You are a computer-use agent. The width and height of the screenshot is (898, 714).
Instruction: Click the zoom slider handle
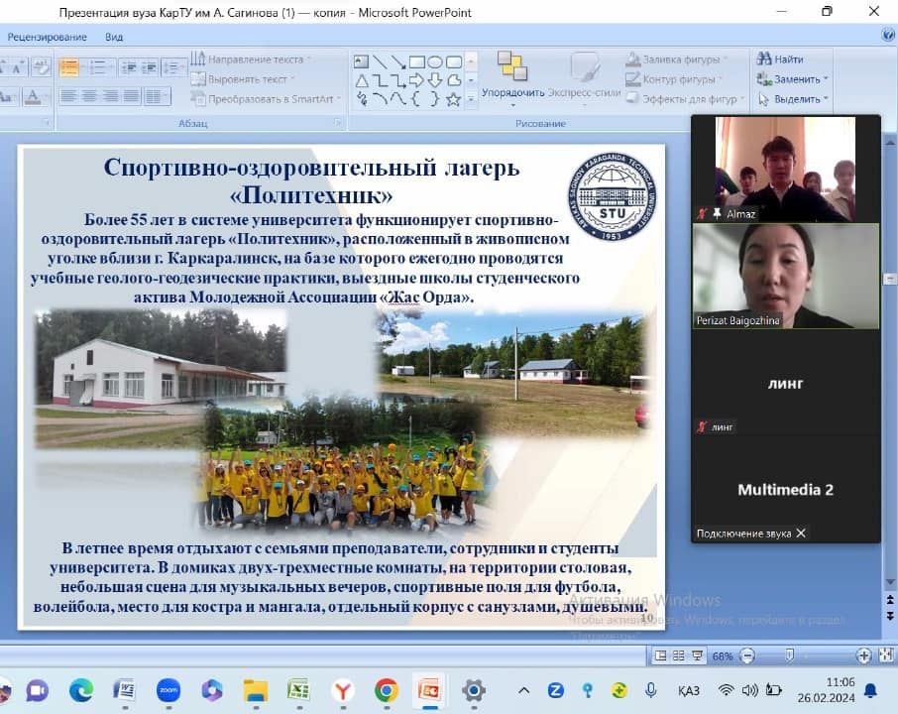789,655
